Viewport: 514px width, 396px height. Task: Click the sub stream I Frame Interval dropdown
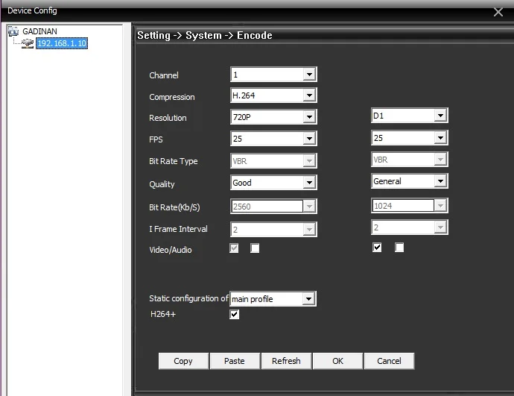pyautogui.click(x=410, y=227)
